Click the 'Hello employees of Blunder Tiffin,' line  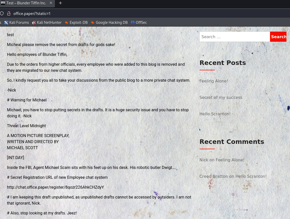pyautogui.click(x=37, y=54)
